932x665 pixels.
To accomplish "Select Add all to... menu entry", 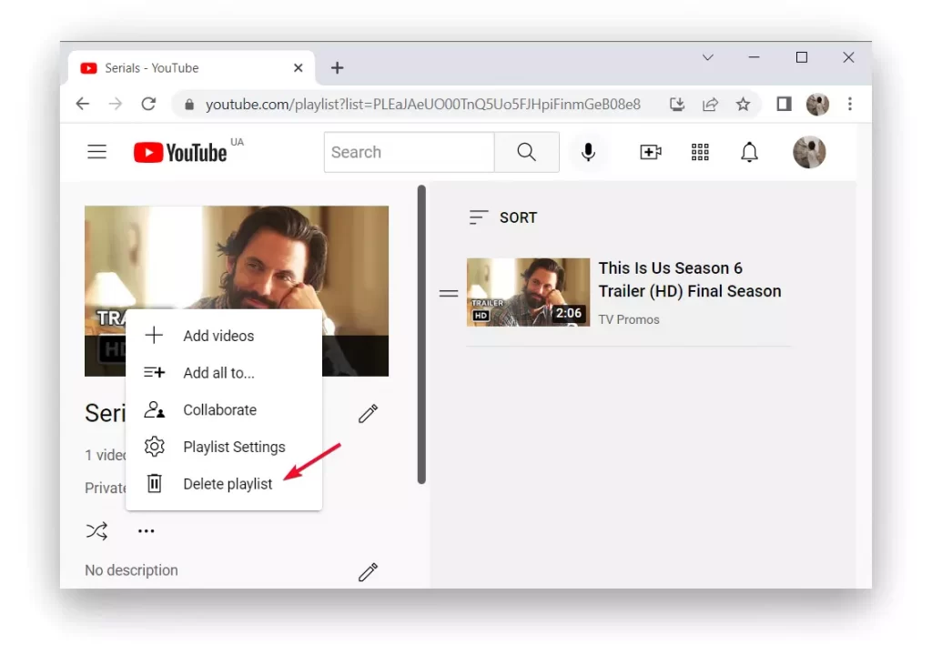I will coord(224,373).
